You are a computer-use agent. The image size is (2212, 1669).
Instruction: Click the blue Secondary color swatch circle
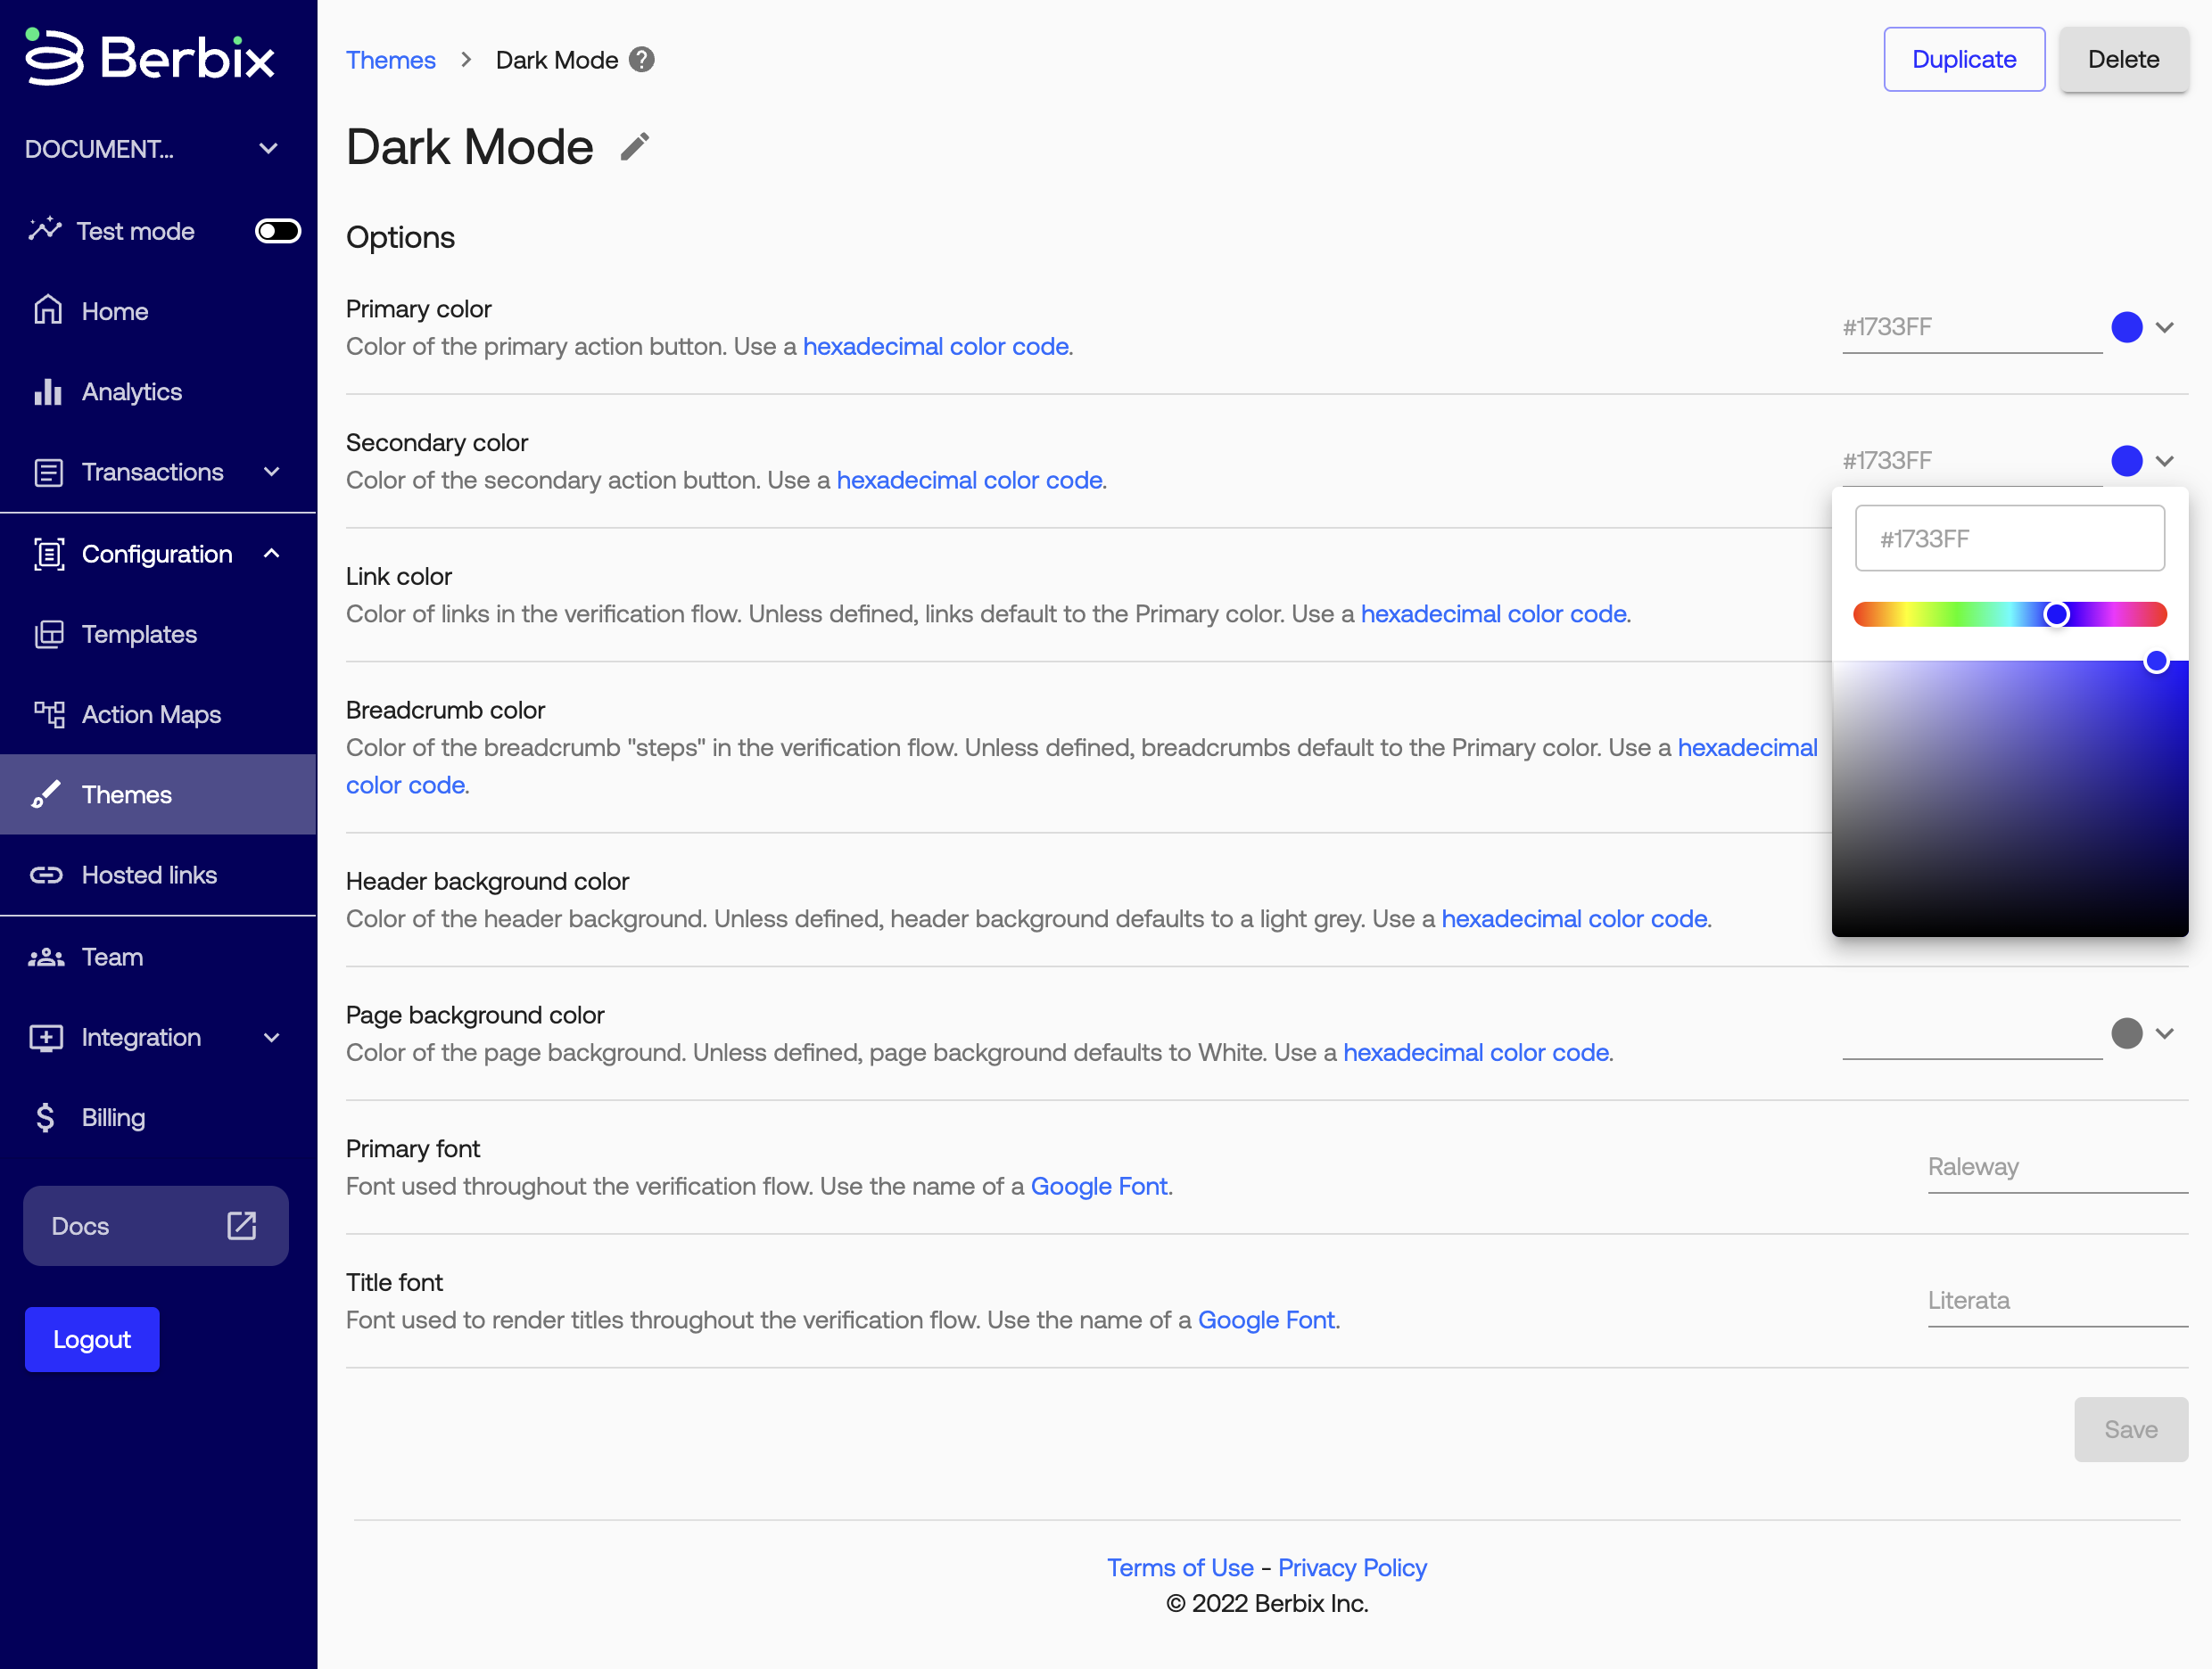[2126, 461]
